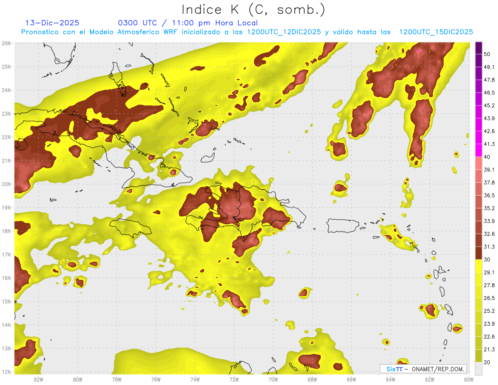The width and height of the screenshot is (498, 385).
Task: Click the latitude label "26N"
Action: pyautogui.click(x=6, y=43)
